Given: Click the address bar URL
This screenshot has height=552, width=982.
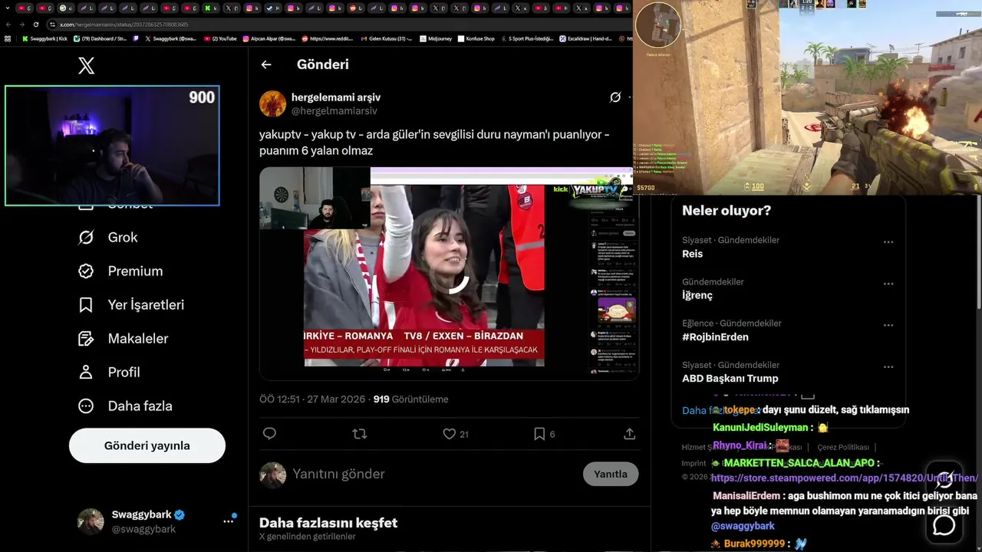Looking at the screenshot, I should 124,25.
